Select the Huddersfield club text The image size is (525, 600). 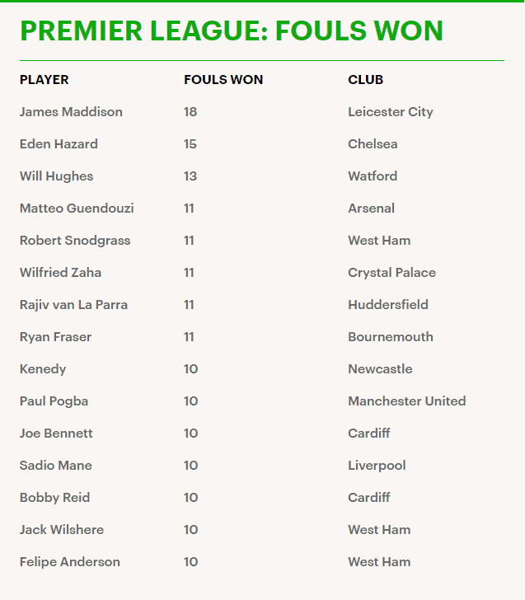pyautogui.click(x=388, y=305)
